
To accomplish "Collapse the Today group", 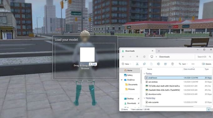I will tap(144, 74).
